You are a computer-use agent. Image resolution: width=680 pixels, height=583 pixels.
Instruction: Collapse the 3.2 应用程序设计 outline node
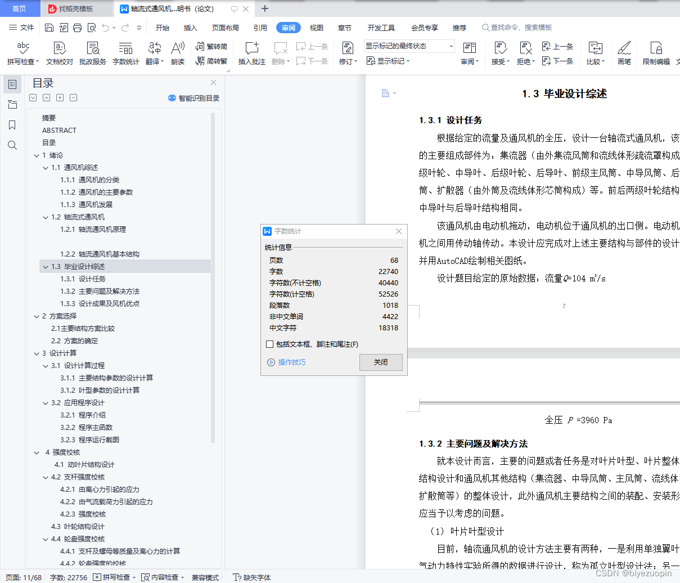point(46,403)
